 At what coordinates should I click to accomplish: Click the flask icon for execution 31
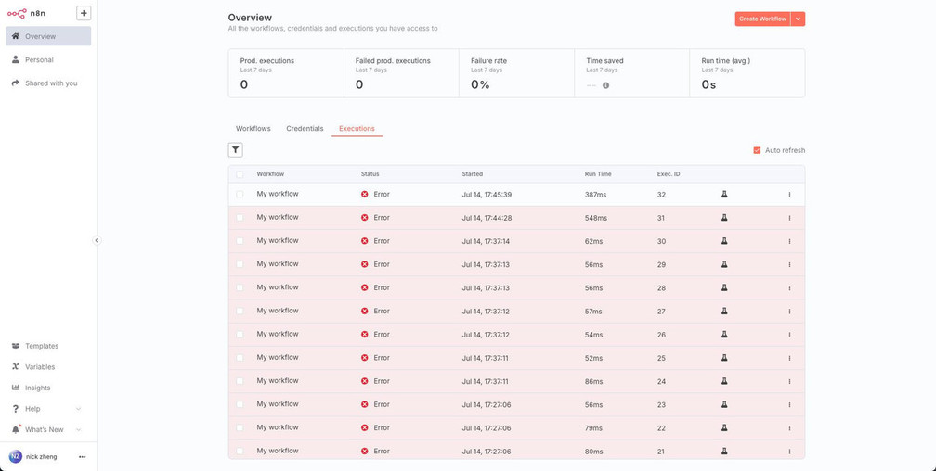(x=724, y=218)
